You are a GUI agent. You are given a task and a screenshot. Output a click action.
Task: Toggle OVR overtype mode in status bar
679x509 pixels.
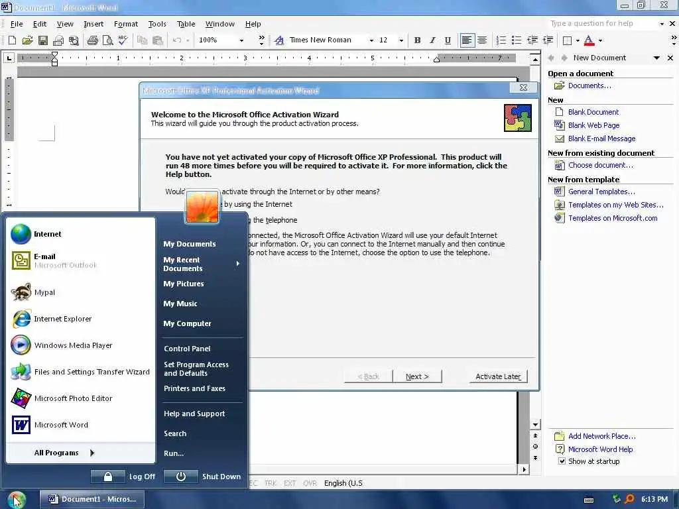[310, 483]
